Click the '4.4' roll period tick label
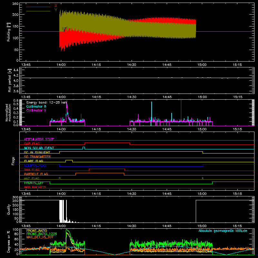This screenshot has width=258, height=258. [x=15, y=70]
